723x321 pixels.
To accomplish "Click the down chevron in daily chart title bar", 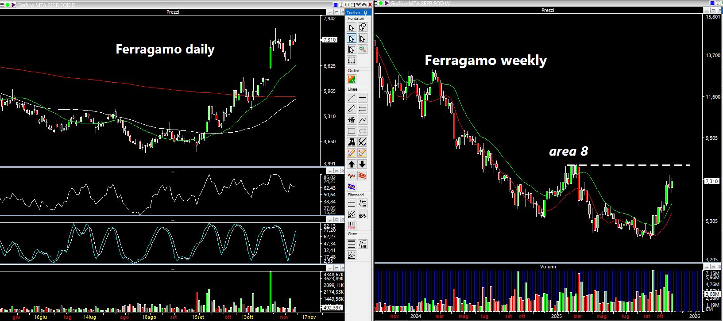I will [x=359, y=5].
